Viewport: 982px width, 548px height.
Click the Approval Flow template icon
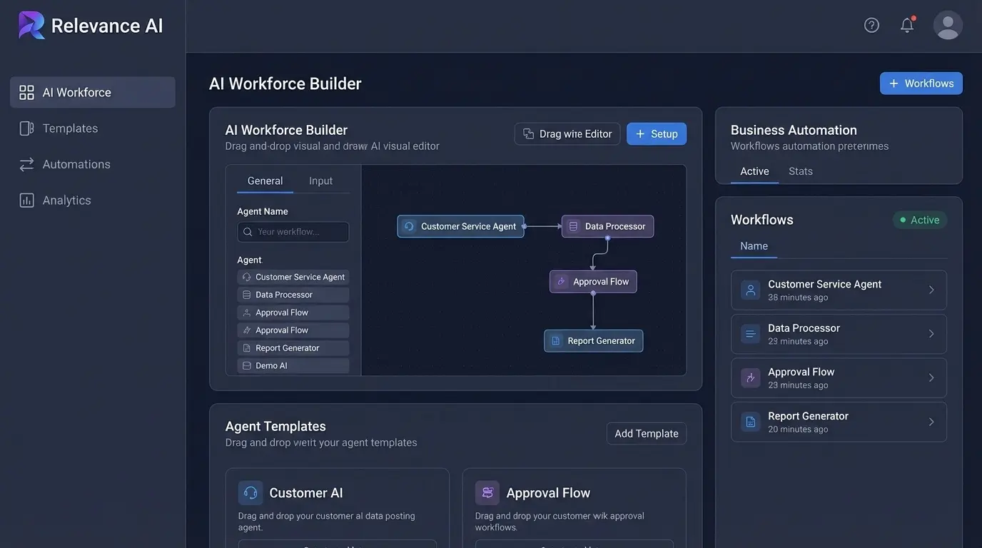point(487,493)
